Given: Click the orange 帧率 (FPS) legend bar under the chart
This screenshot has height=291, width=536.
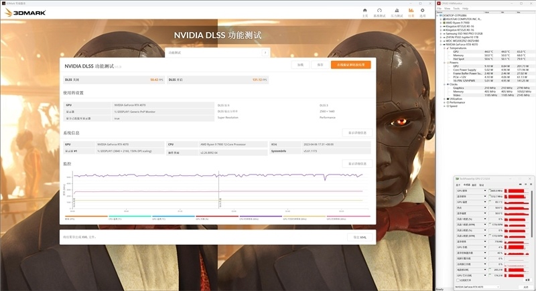Looking at the screenshot, I should pyautogui.click(x=86, y=216).
